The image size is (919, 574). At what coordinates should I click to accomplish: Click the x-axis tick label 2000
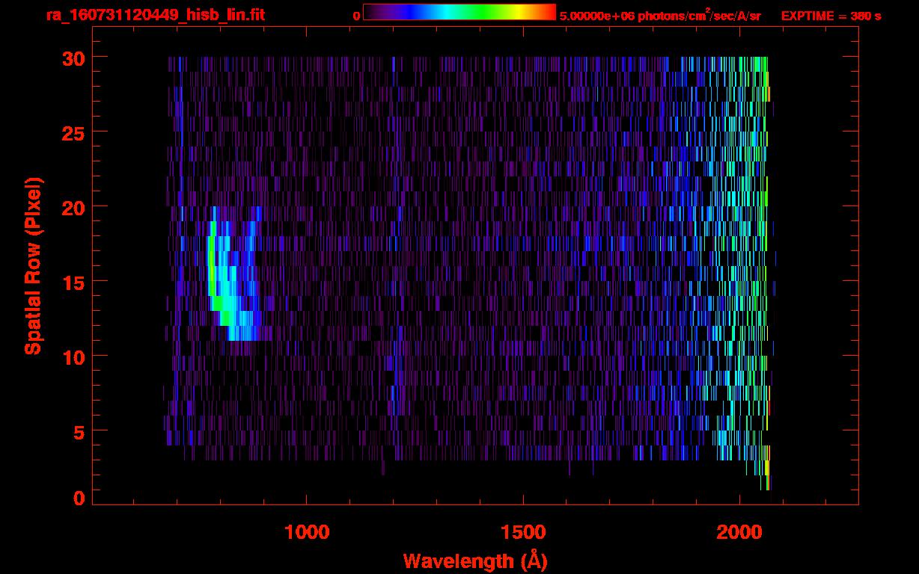[x=739, y=532]
